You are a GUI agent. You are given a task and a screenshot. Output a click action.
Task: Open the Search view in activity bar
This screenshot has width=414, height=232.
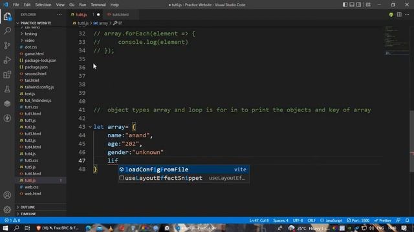[x=7, y=31]
